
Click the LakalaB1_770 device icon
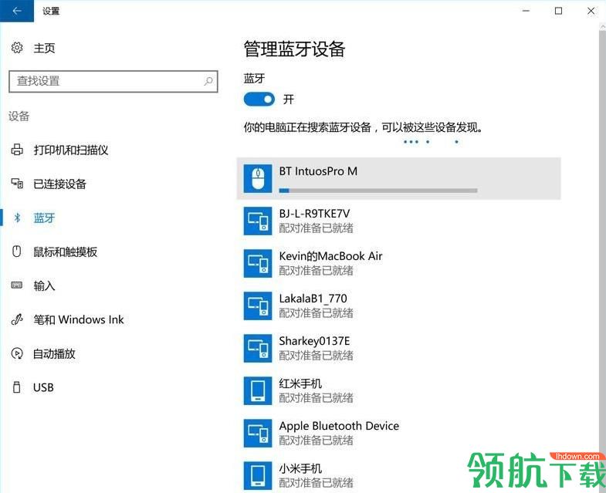tap(258, 306)
